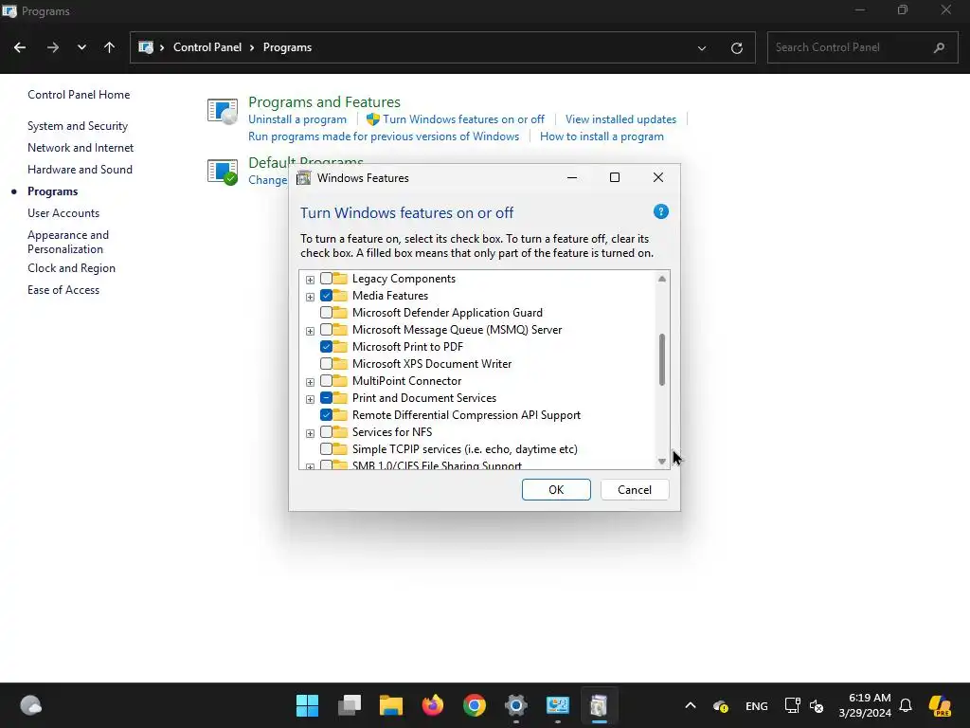This screenshot has width=970, height=728.
Task: Uncheck the Media Features checkbox
Action: tap(326, 296)
